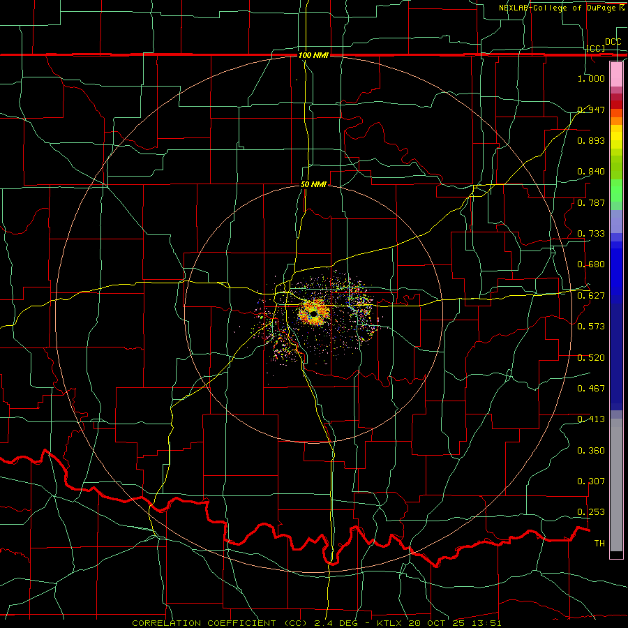Click the 0.413 scale value
This screenshot has height=628, width=628.
pos(591,419)
